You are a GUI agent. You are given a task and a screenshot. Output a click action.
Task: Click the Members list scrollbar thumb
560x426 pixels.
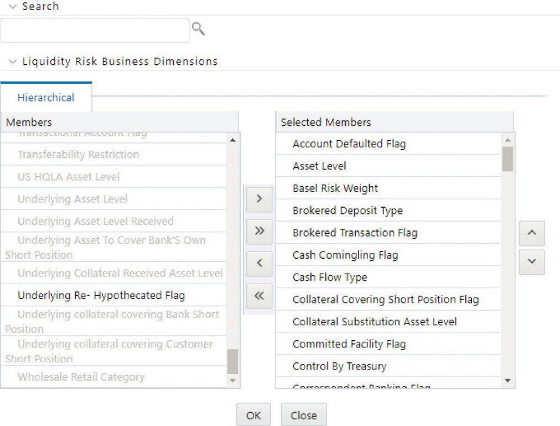click(232, 362)
